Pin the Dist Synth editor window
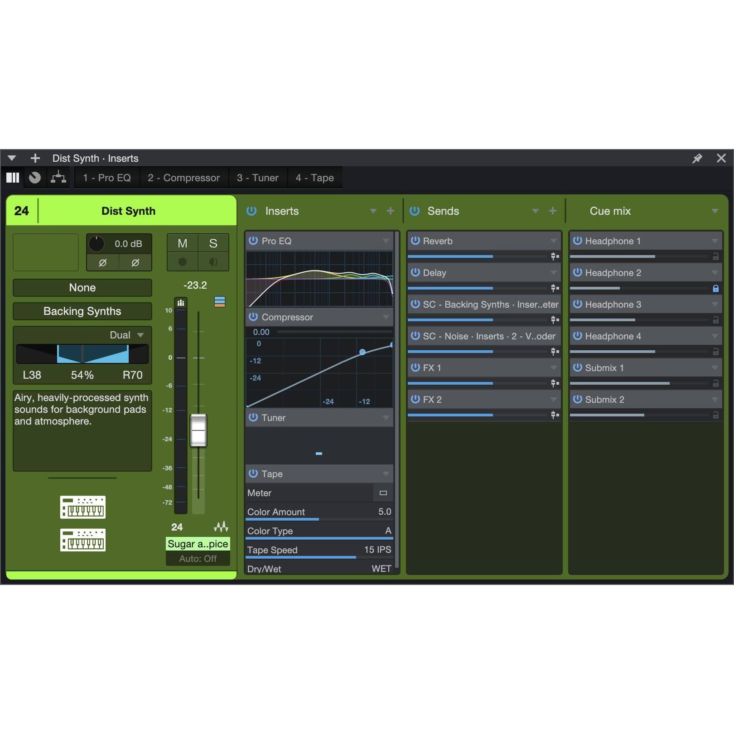Image resolution: width=734 pixels, height=734 pixels. [x=696, y=158]
